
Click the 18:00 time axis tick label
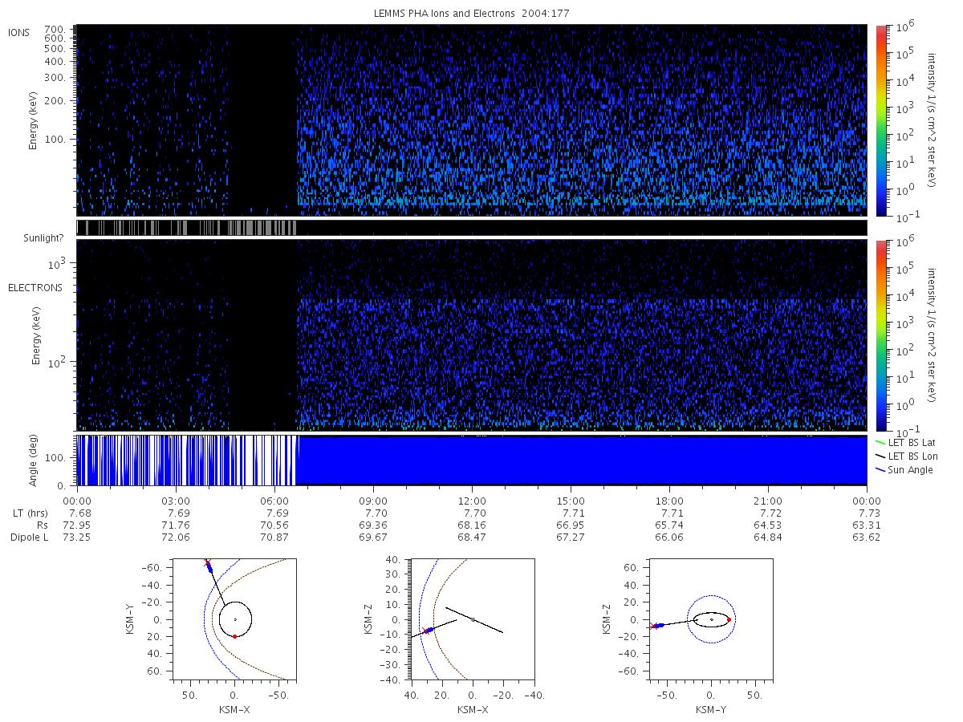click(x=669, y=500)
